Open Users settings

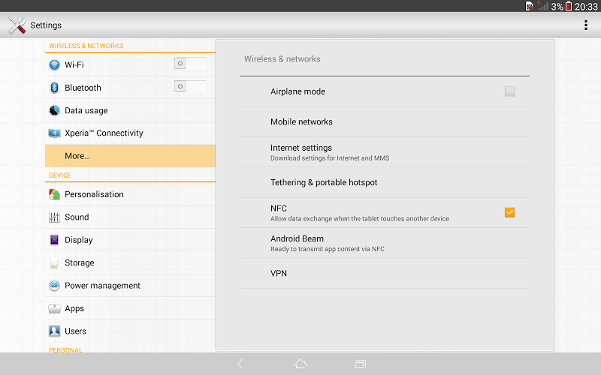click(130, 331)
